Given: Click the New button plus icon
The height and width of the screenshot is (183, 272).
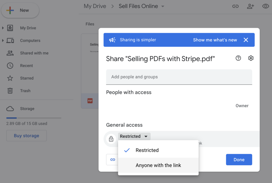Looking at the screenshot, I should [10, 10].
